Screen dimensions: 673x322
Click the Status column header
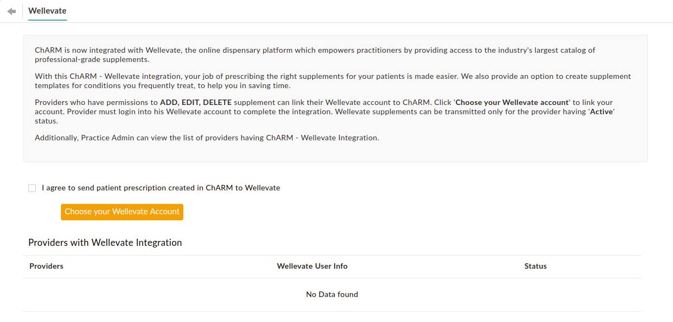click(x=535, y=266)
